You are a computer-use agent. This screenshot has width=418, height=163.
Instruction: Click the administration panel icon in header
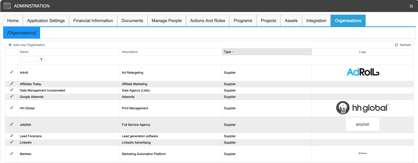click(7, 6)
